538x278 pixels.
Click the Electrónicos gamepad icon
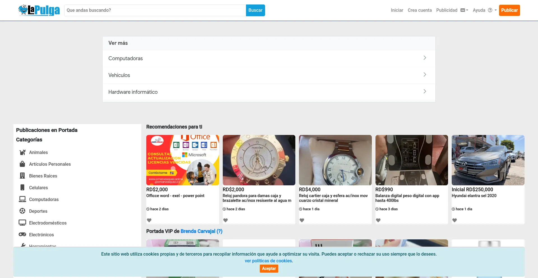click(22, 235)
